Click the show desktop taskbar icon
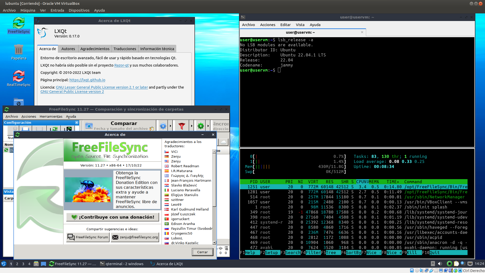This screenshot has height=273, width=485. pos(43,264)
